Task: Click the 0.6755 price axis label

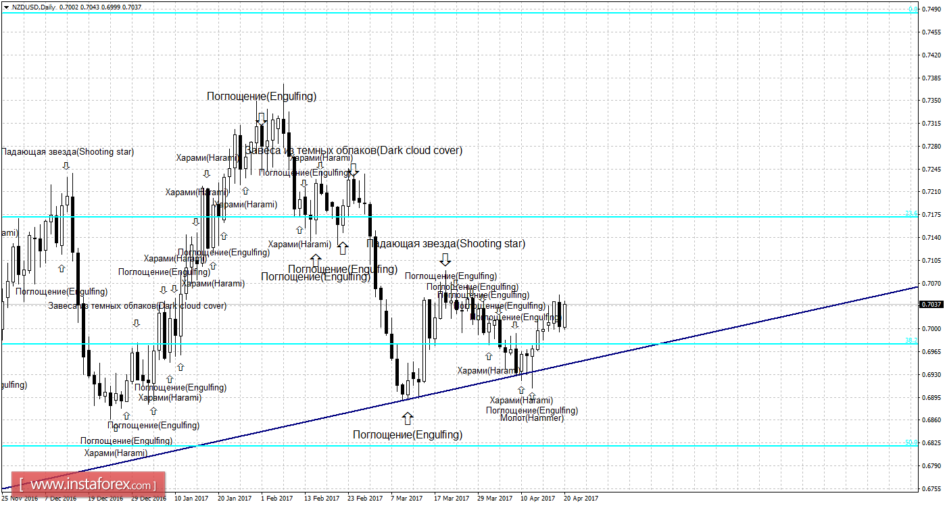Action: click(x=931, y=488)
